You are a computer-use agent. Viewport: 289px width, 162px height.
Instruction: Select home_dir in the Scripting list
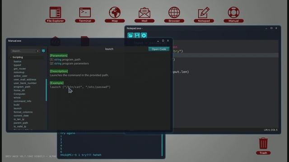click(19, 90)
